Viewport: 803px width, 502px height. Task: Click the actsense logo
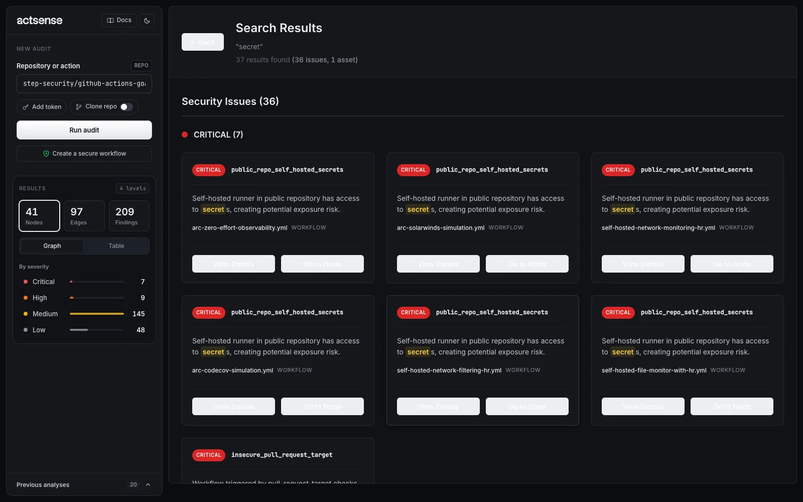[40, 21]
